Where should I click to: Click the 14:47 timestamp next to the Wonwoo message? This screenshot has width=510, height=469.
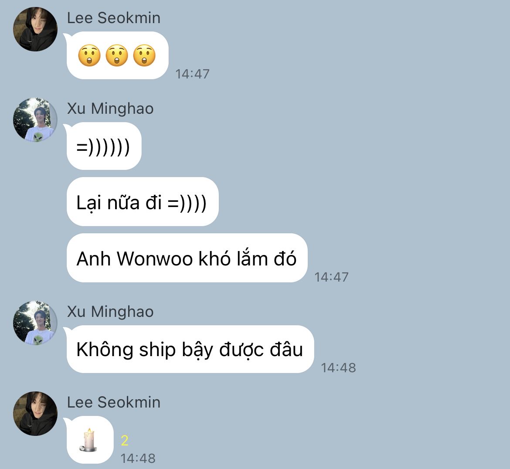click(331, 277)
